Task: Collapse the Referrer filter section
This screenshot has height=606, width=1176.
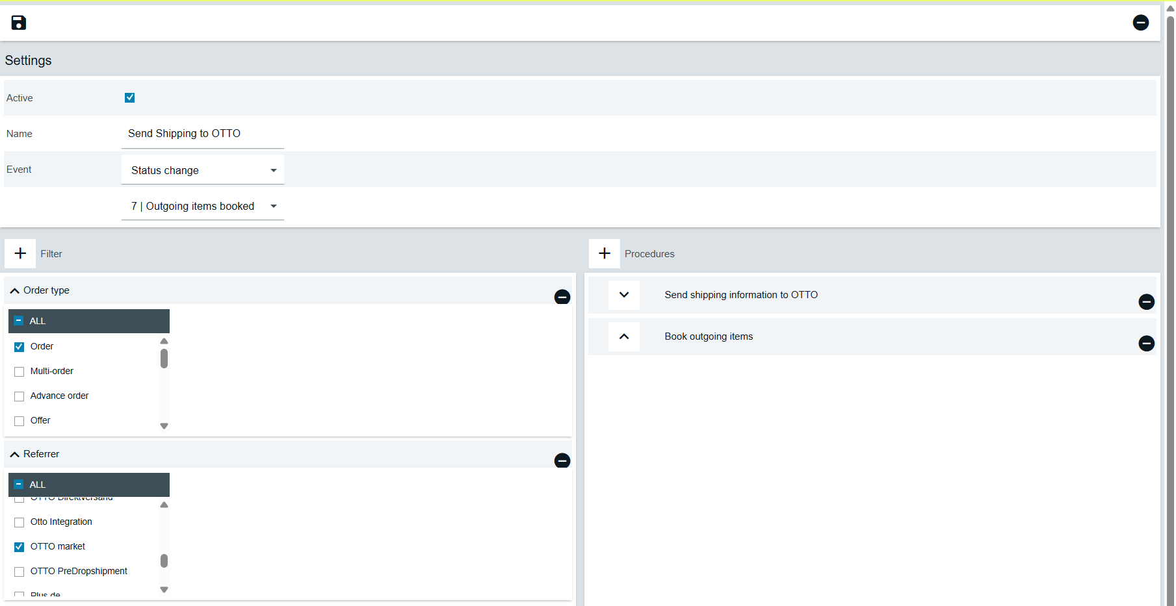Action: 15,455
